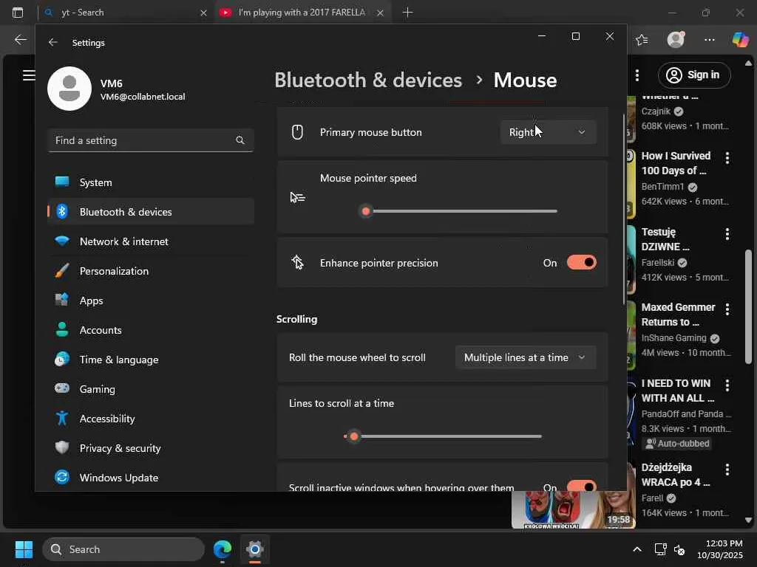Viewport: 757px width, 567px height.
Task: Open the BenTimm1 channel link
Action: 662,187
